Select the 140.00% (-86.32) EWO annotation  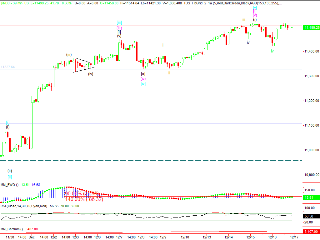[84, 199]
